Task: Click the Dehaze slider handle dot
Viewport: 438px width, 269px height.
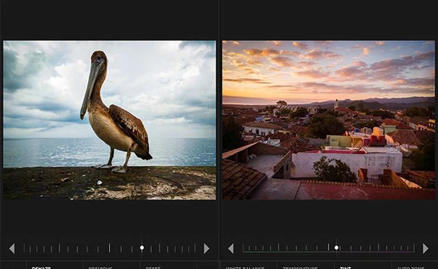Action: (x=142, y=248)
